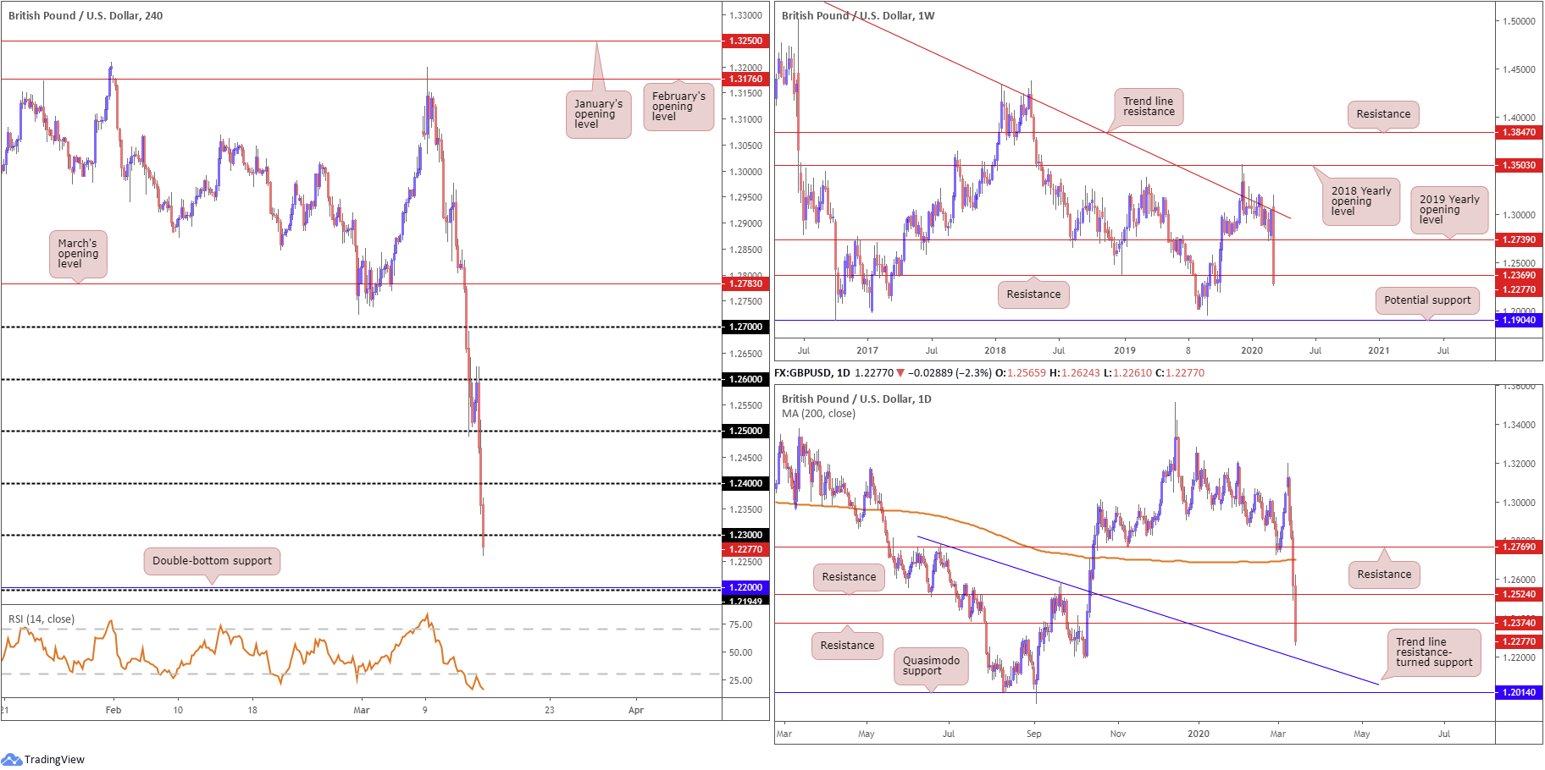Click the 2018 label on weekly time axis

[x=995, y=350]
